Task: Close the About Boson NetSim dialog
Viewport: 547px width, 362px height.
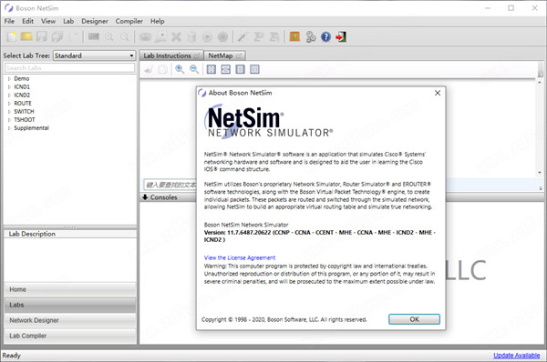Action: (x=438, y=93)
